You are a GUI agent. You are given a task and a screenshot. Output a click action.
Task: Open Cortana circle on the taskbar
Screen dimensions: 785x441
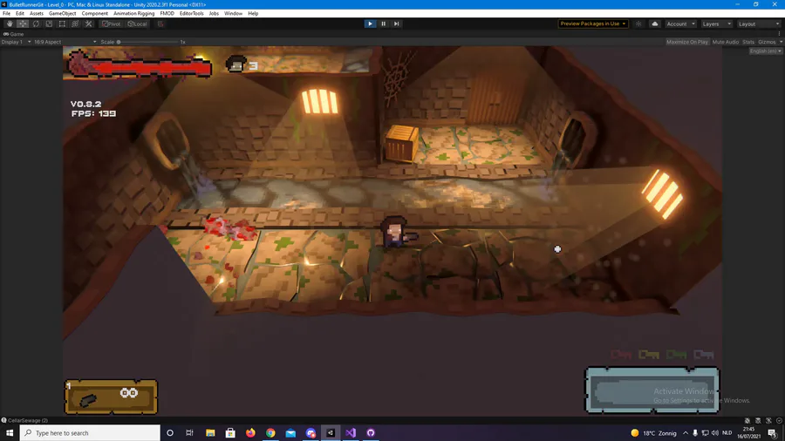[170, 432]
